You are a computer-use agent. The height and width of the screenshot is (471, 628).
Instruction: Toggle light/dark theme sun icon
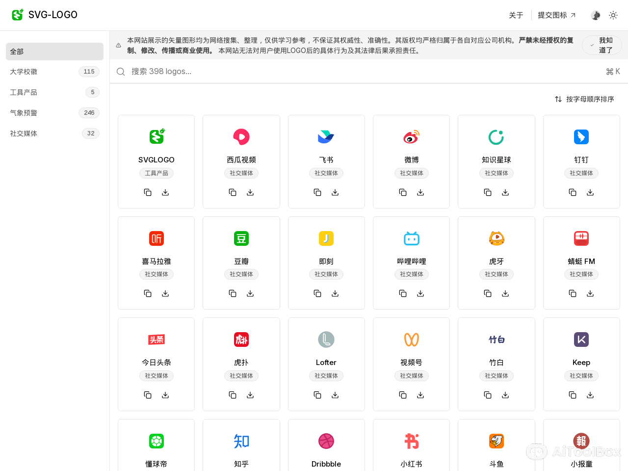pyautogui.click(x=613, y=15)
